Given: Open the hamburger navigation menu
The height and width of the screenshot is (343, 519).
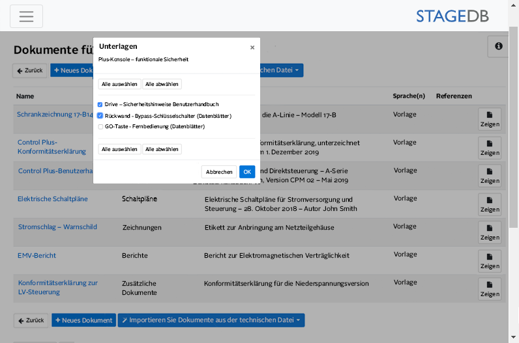Looking at the screenshot, I should pyautogui.click(x=26, y=16).
